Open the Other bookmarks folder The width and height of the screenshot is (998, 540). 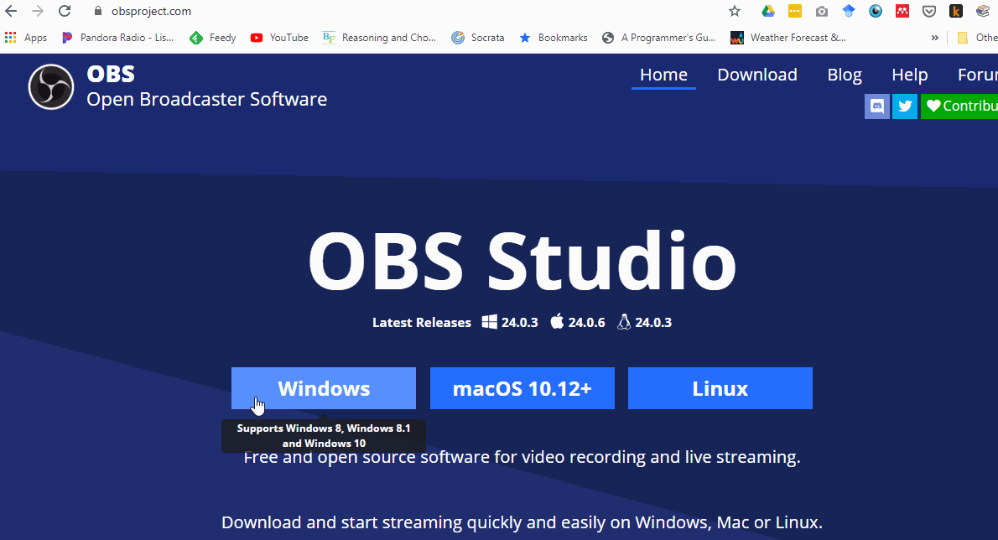[976, 38]
